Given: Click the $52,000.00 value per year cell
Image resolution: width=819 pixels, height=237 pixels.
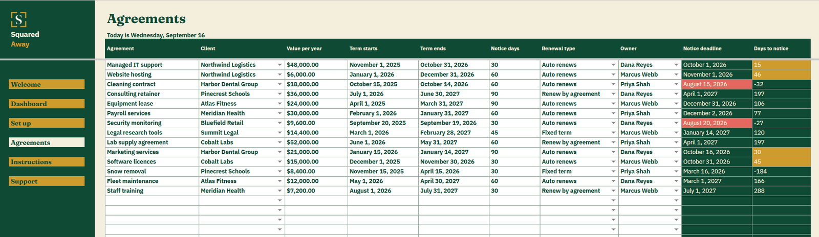Looking at the screenshot, I should point(316,143).
